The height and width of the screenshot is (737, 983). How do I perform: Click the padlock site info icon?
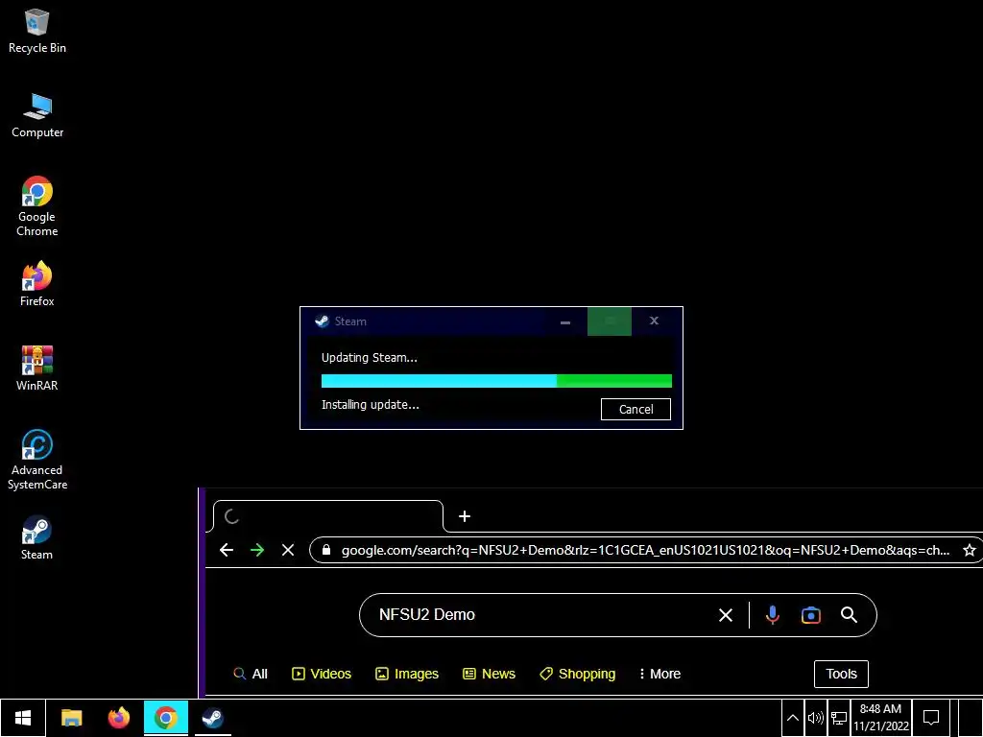[x=325, y=550]
